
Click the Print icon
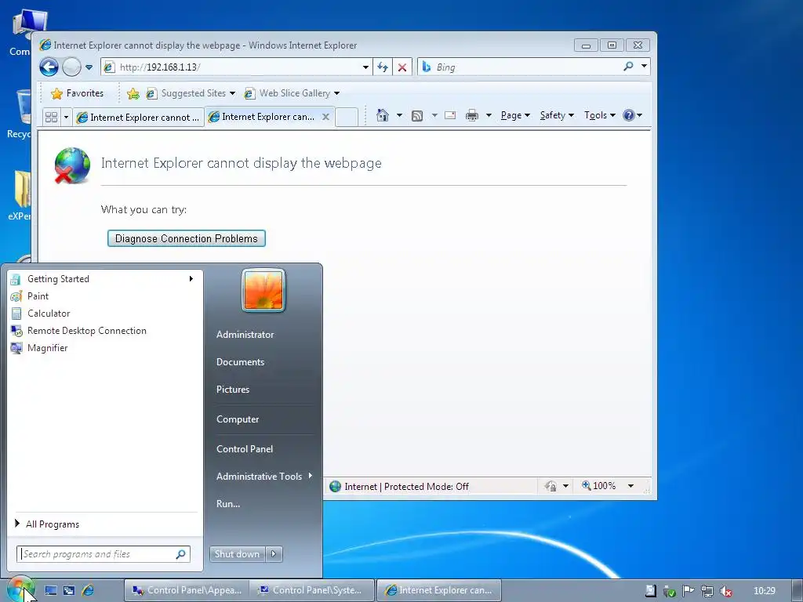click(471, 115)
